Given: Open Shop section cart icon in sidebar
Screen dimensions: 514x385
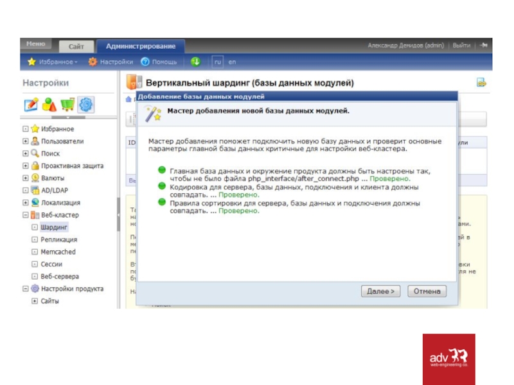Looking at the screenshot, I should [x=67, y=105].
